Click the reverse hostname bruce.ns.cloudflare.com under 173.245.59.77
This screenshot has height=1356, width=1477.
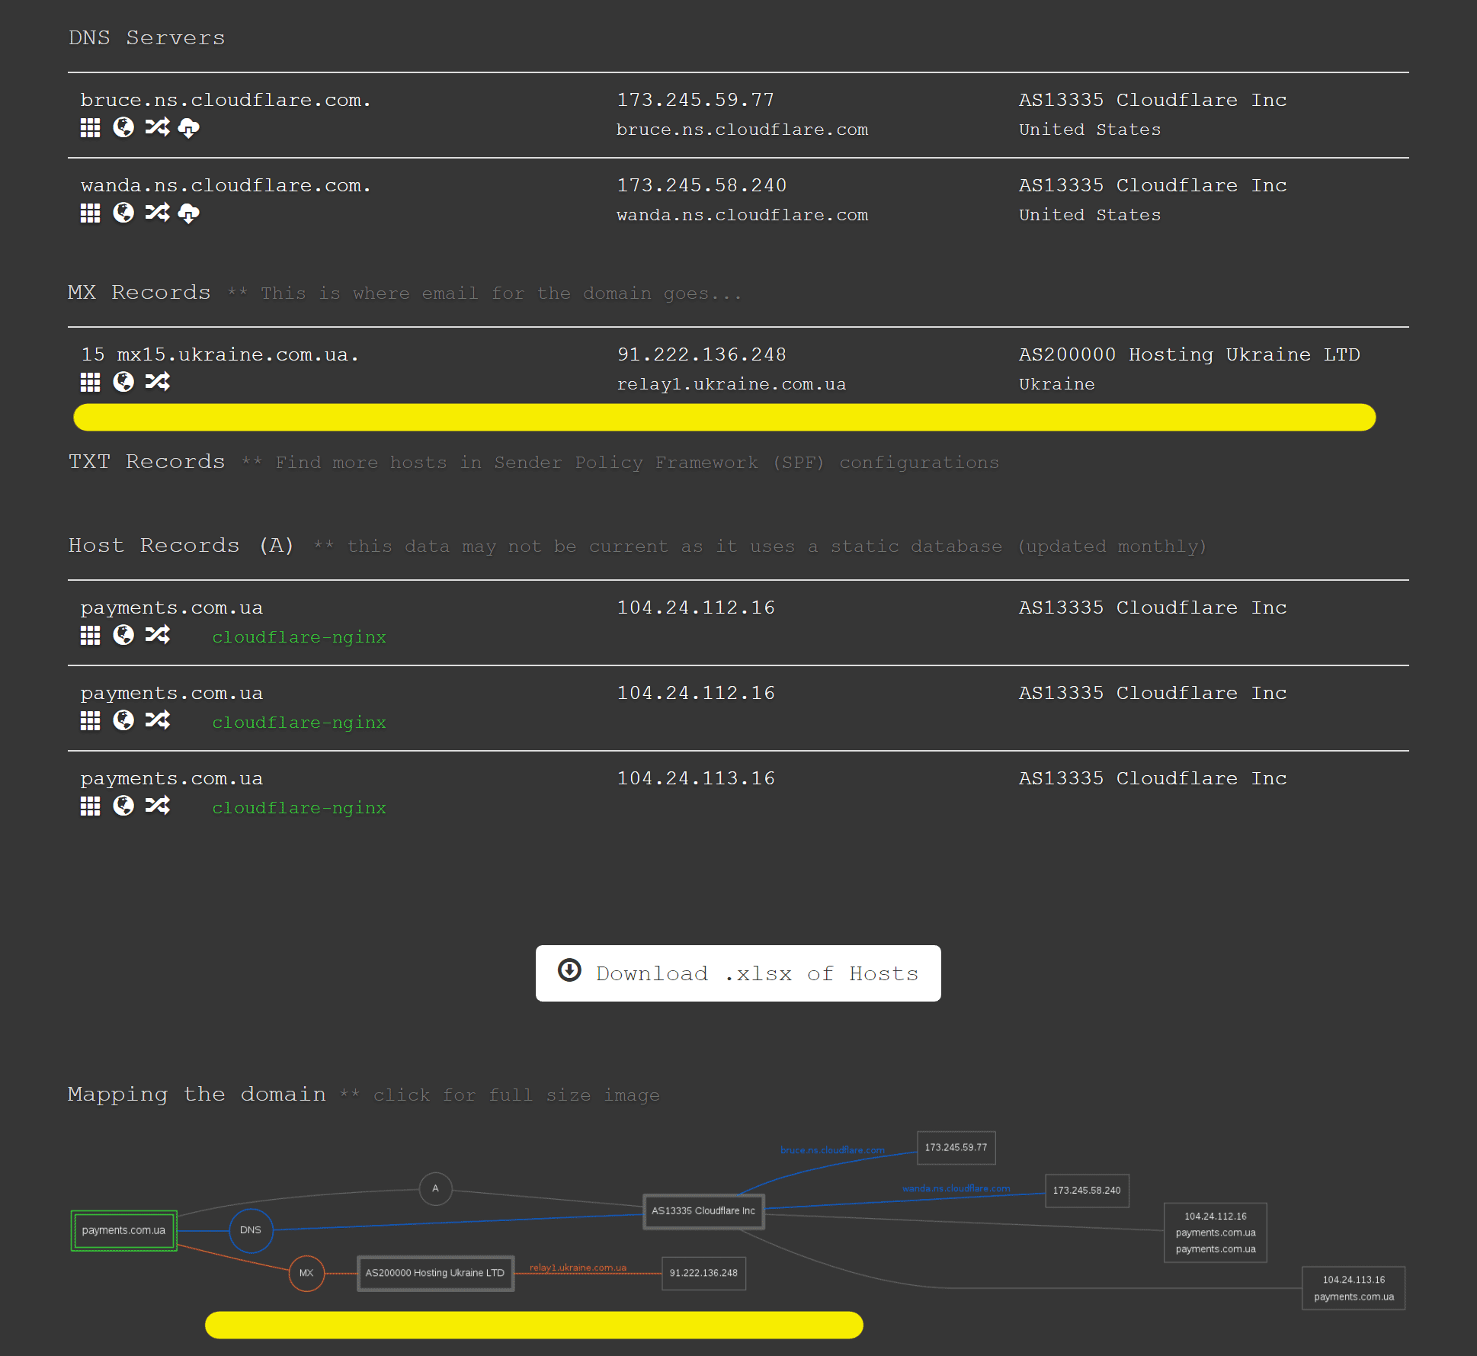coord(742,130)
